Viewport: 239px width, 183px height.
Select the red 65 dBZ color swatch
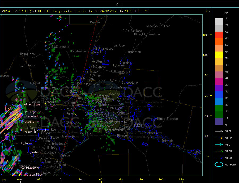tap(219, 35)
